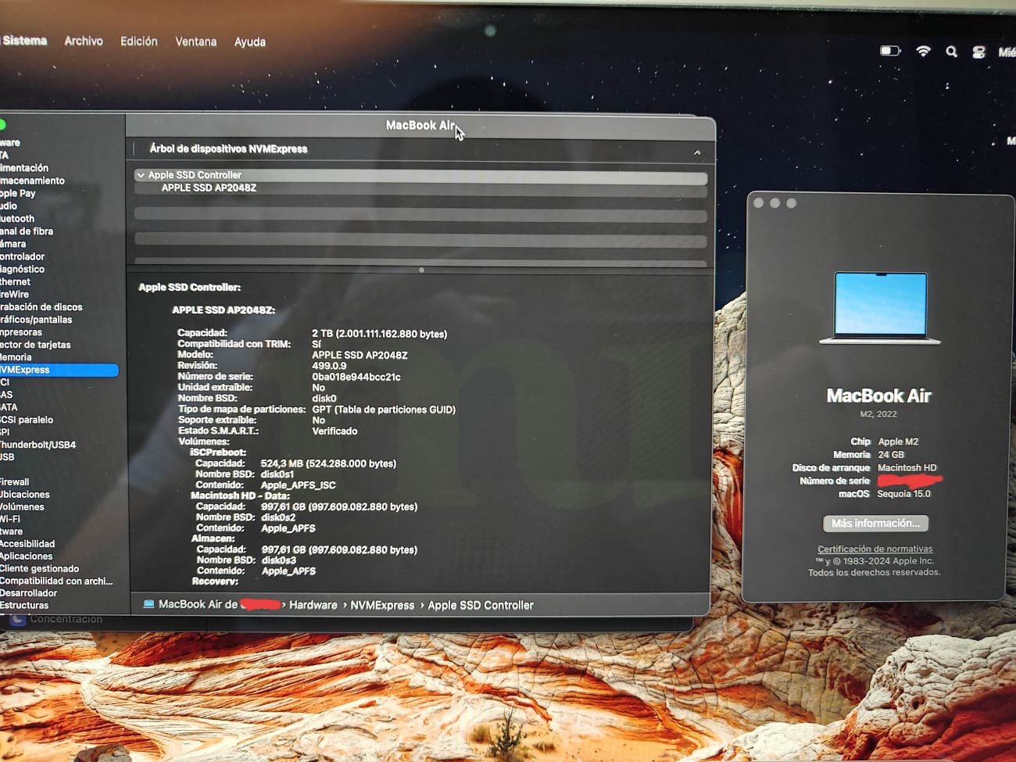Open the Certificación de normativas link
Screen dimensions: 1016x762
[x=875, y=549]
